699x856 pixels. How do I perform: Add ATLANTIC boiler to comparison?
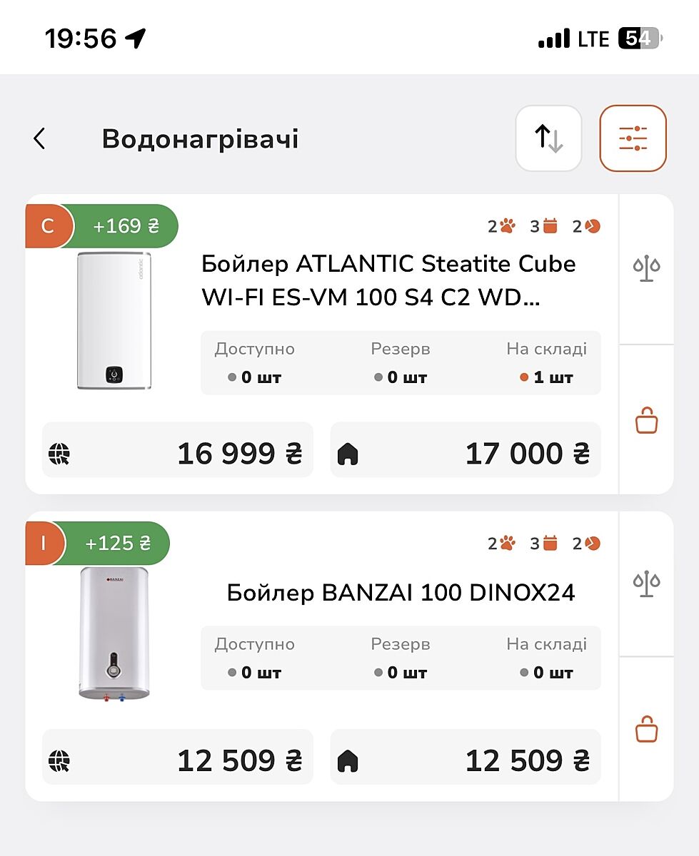click(x=646, y=269)
